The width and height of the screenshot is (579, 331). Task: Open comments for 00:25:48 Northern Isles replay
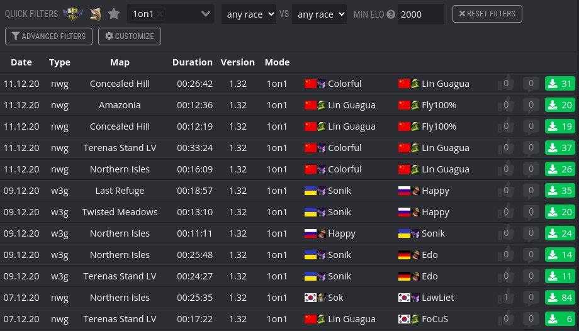click(531, 255)
